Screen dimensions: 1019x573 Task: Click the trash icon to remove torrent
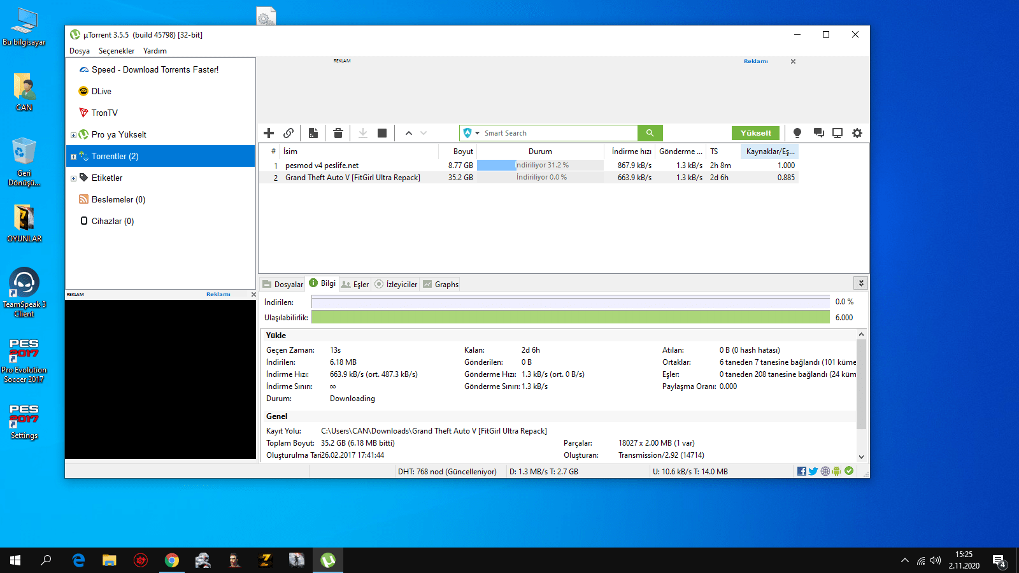[338, 133]
